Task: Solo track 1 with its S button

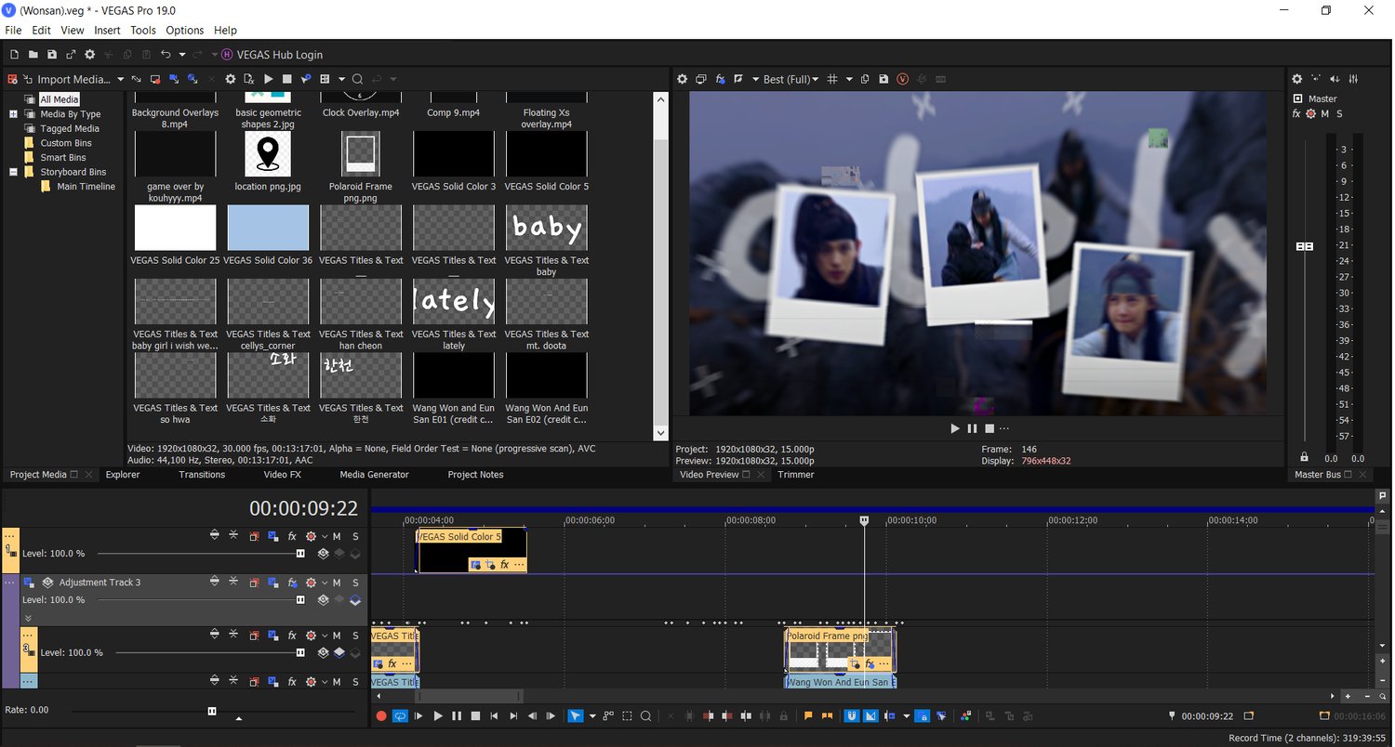Action: (355, 536)
